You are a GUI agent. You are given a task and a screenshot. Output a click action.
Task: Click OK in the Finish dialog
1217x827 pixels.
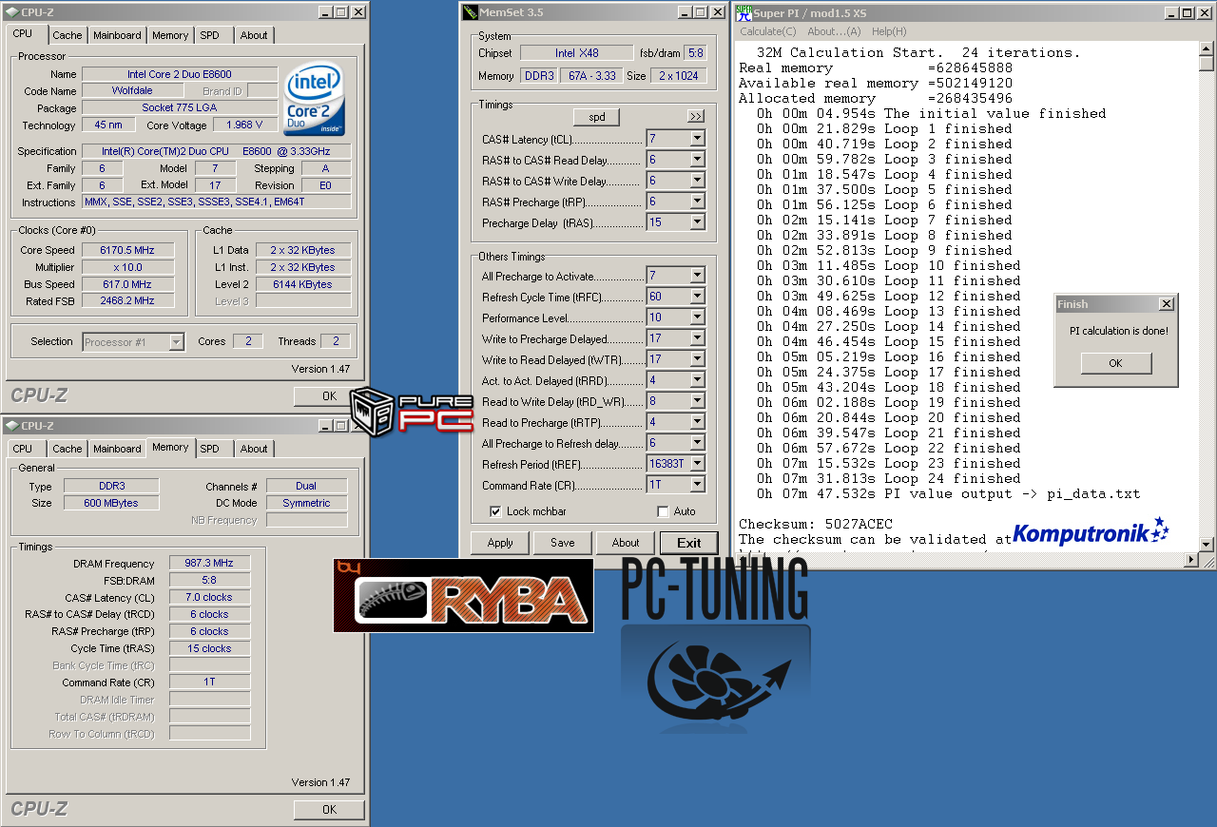tap(1115, 363)
